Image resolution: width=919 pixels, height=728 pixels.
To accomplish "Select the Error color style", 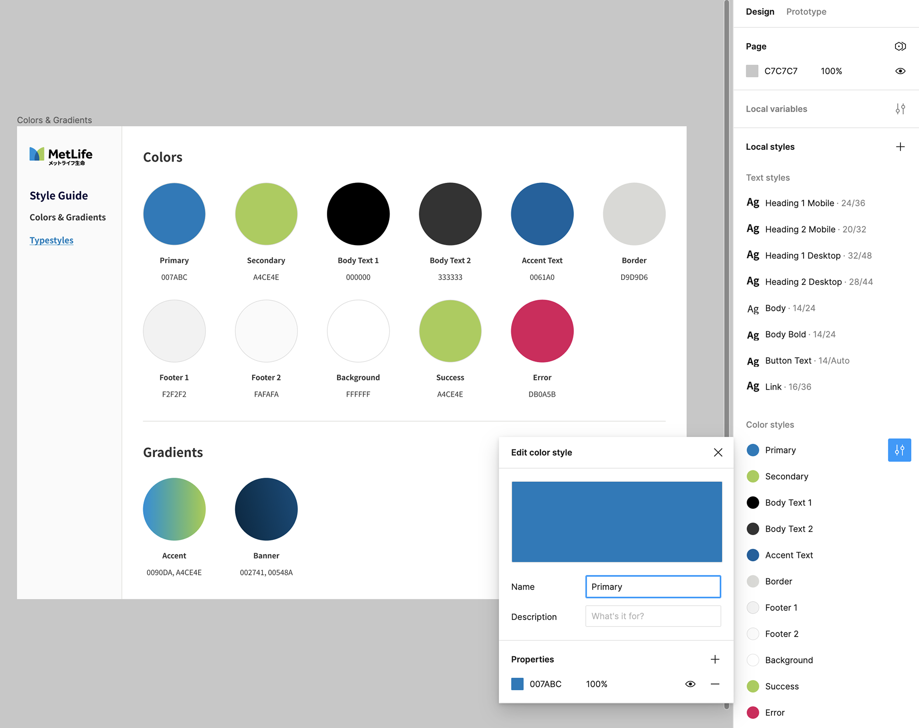I will (774, 713).
